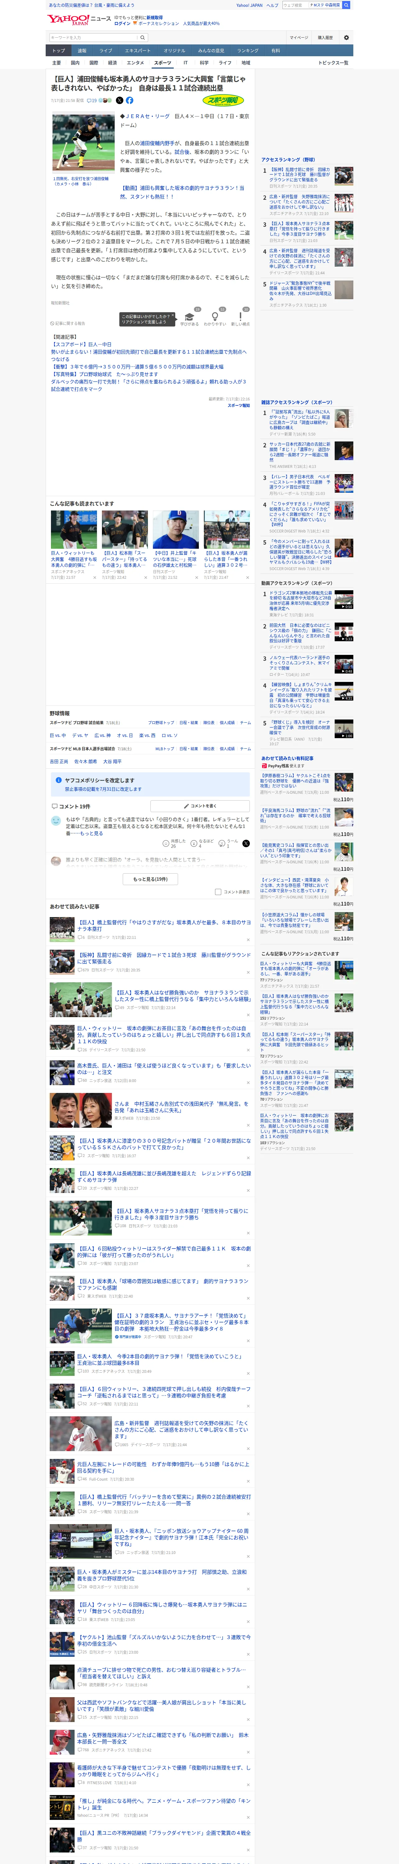Open the 広 vs. 神 game result

[x=103, y=735]
